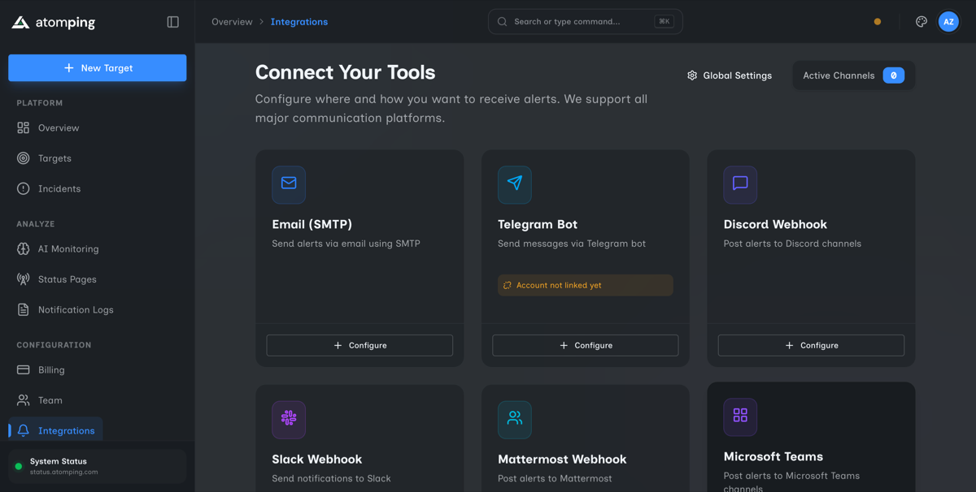Open Global Settings
Image resolution: width=976 pixels, height=492 pixels.
pyautogui.click(x=729, y=75)
